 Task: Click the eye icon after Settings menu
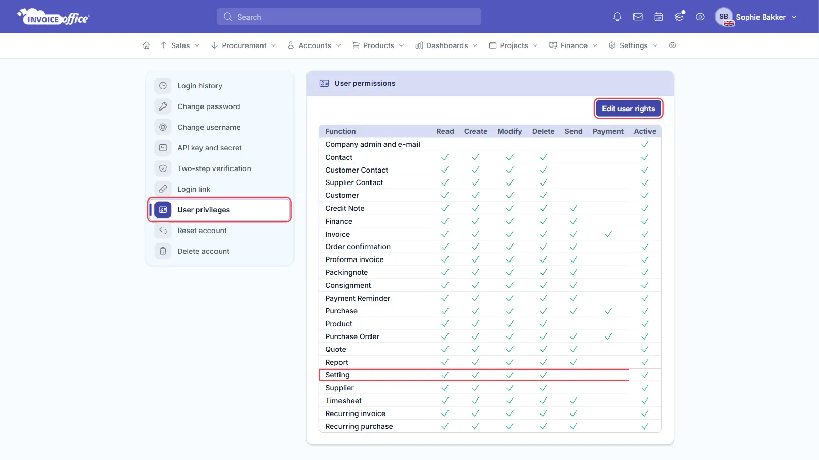click(672, 45)
